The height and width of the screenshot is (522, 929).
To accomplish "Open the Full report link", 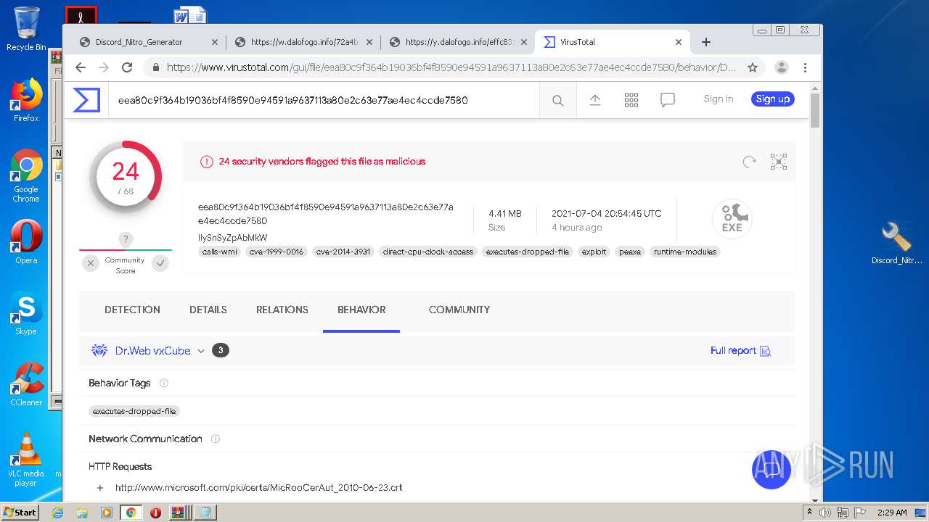I will [x=740, y=351].
